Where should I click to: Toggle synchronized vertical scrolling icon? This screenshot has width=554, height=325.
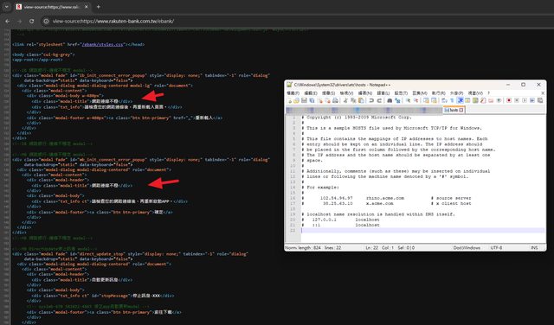click(426, 100)
